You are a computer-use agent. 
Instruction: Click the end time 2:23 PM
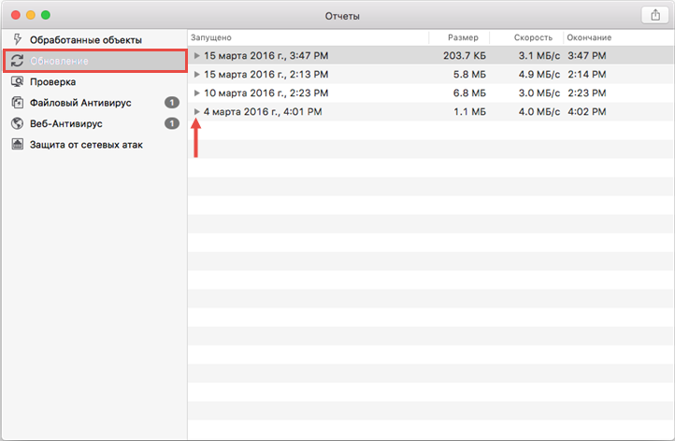(x=587, y=92)
